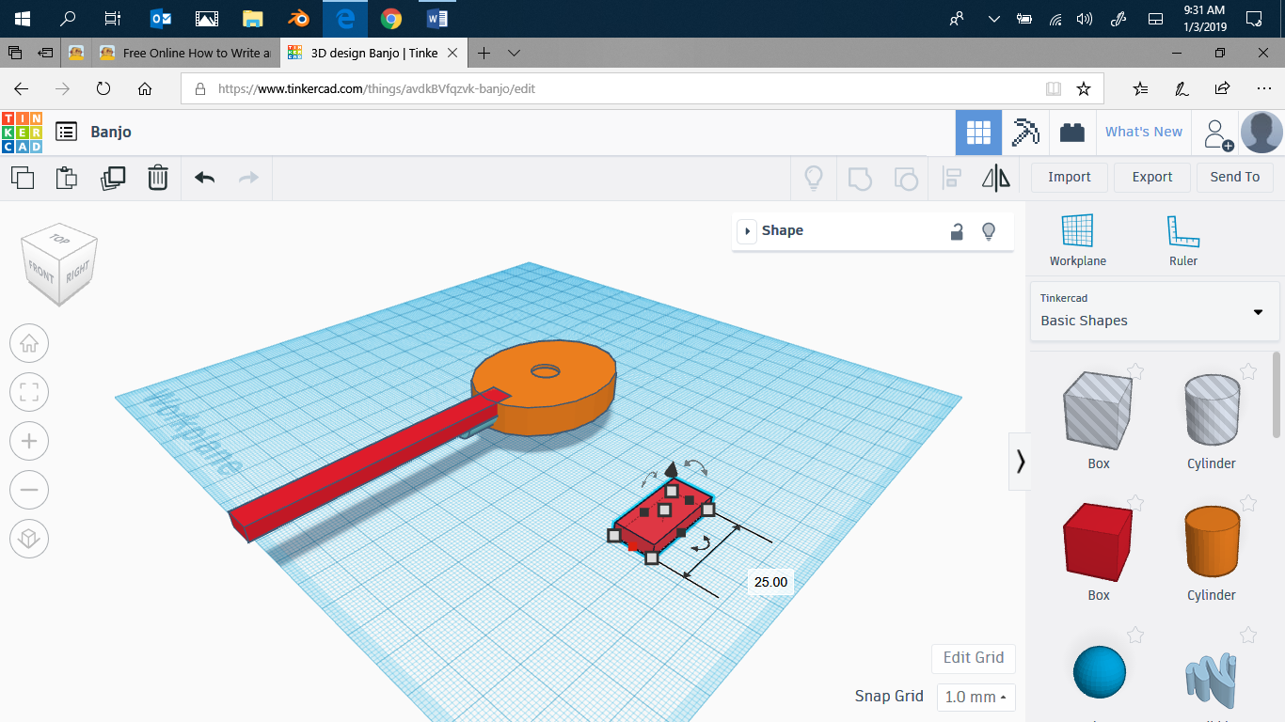Click the Copy icon in toolbar
This screenshot has width=1285, height=722.
(x=22, y=177)
